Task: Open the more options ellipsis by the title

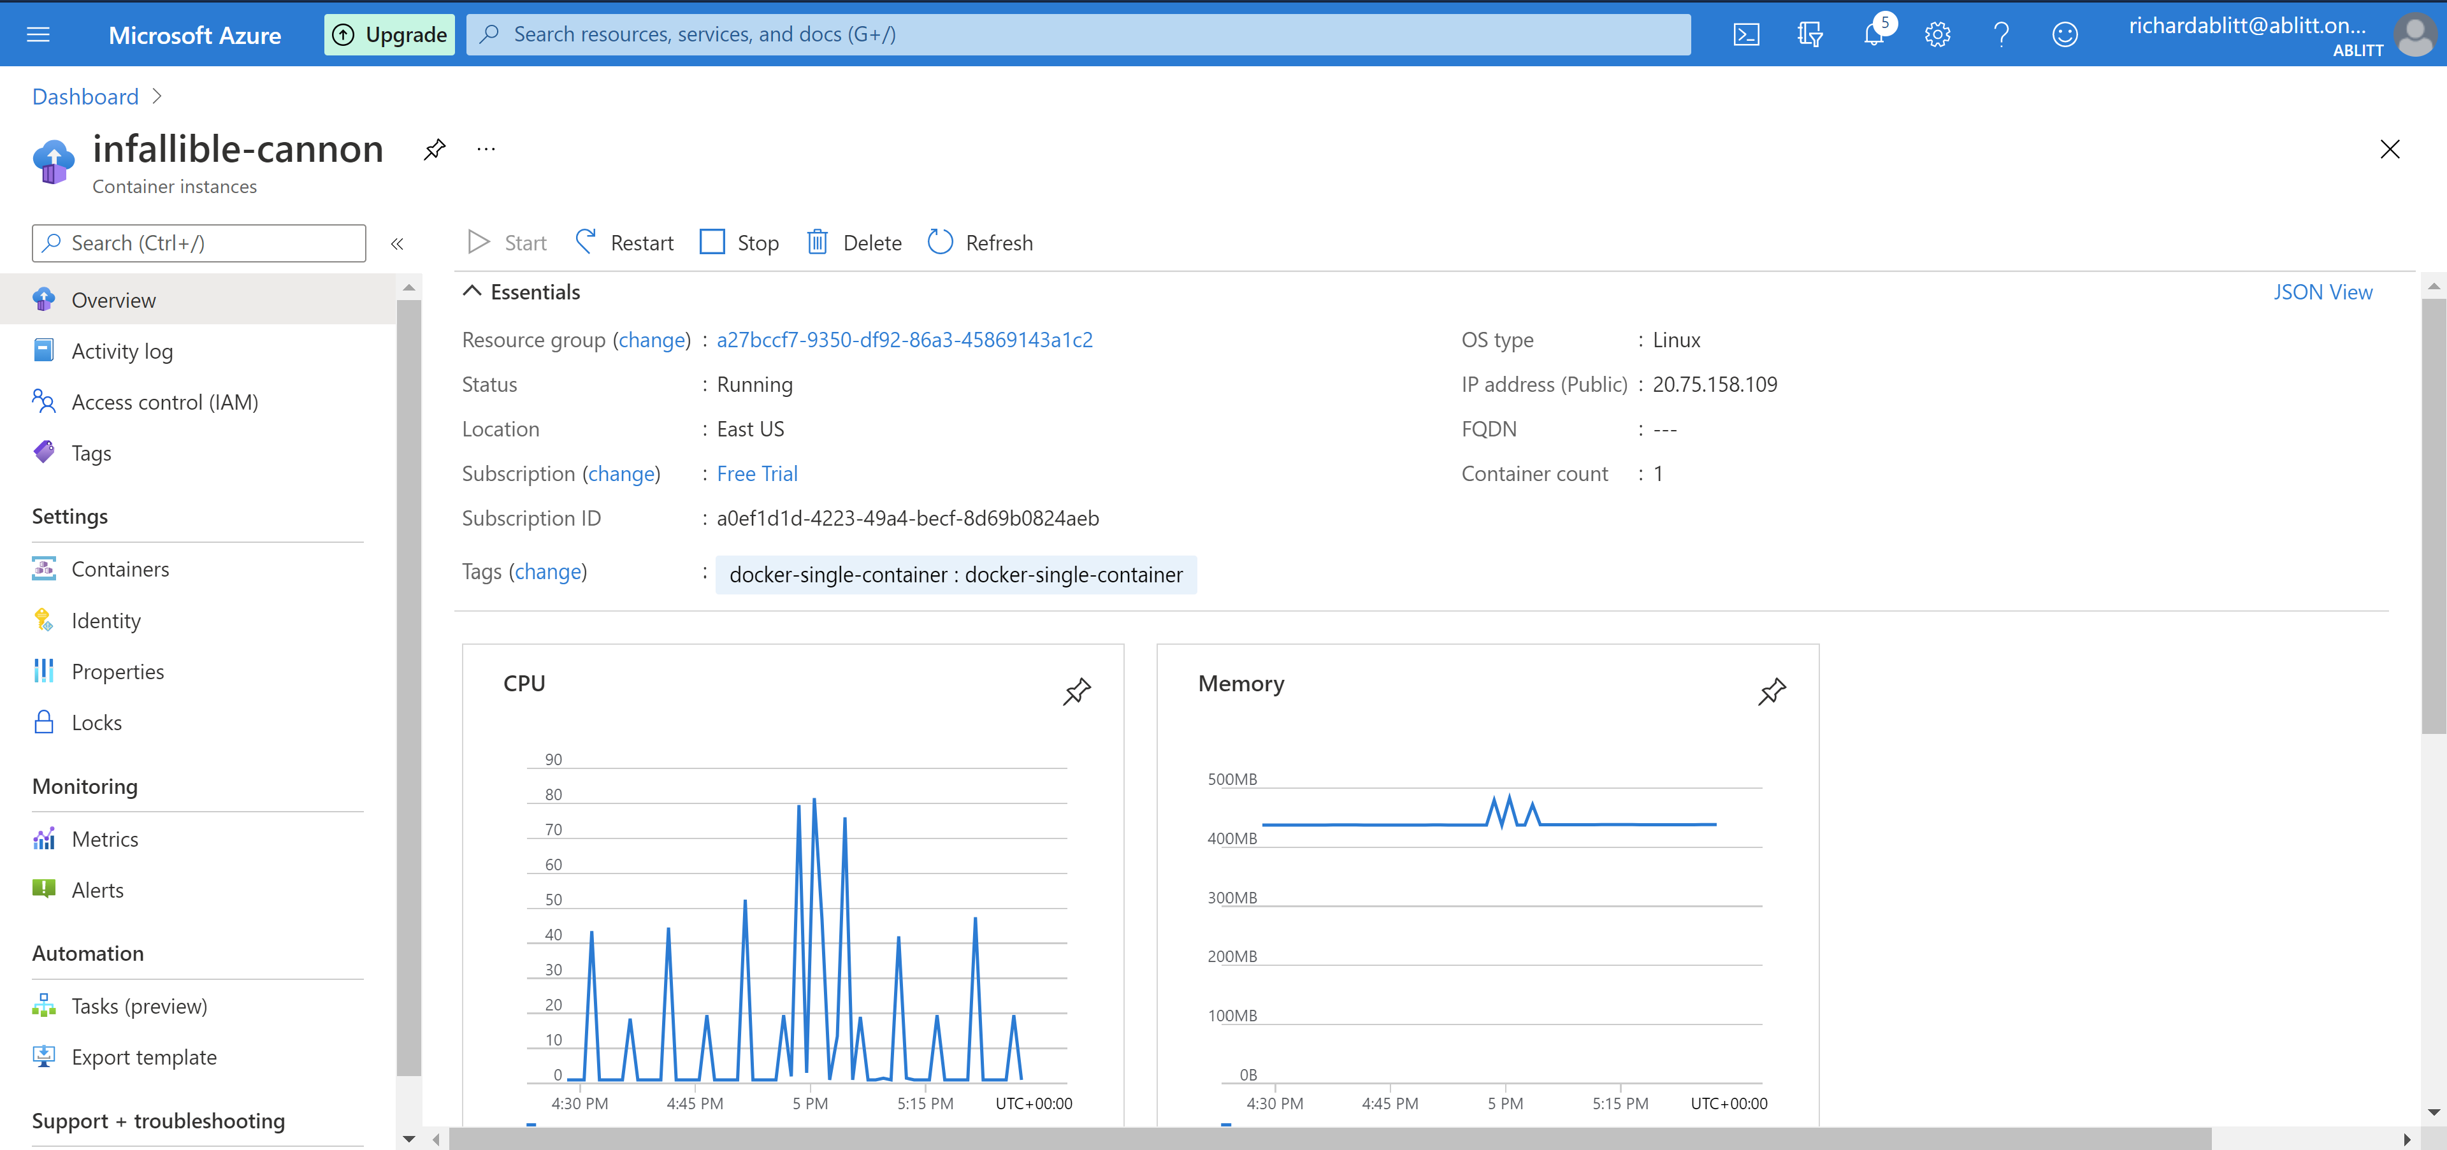Action: coord(486,149)
